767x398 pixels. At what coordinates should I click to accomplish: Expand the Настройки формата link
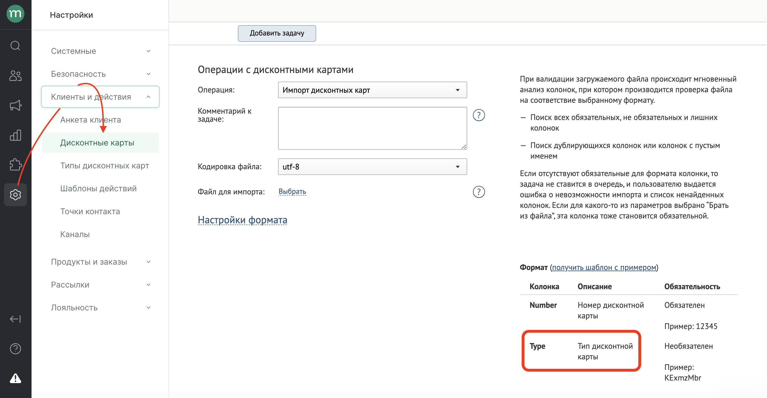click(242, 220)
